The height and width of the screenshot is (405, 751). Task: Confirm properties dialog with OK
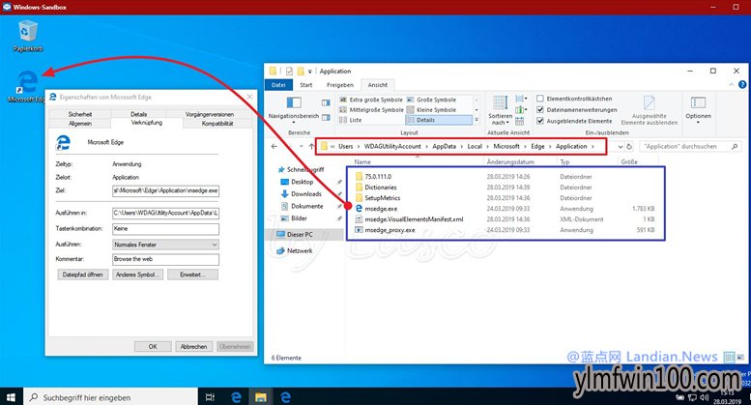tap(153, 347)
